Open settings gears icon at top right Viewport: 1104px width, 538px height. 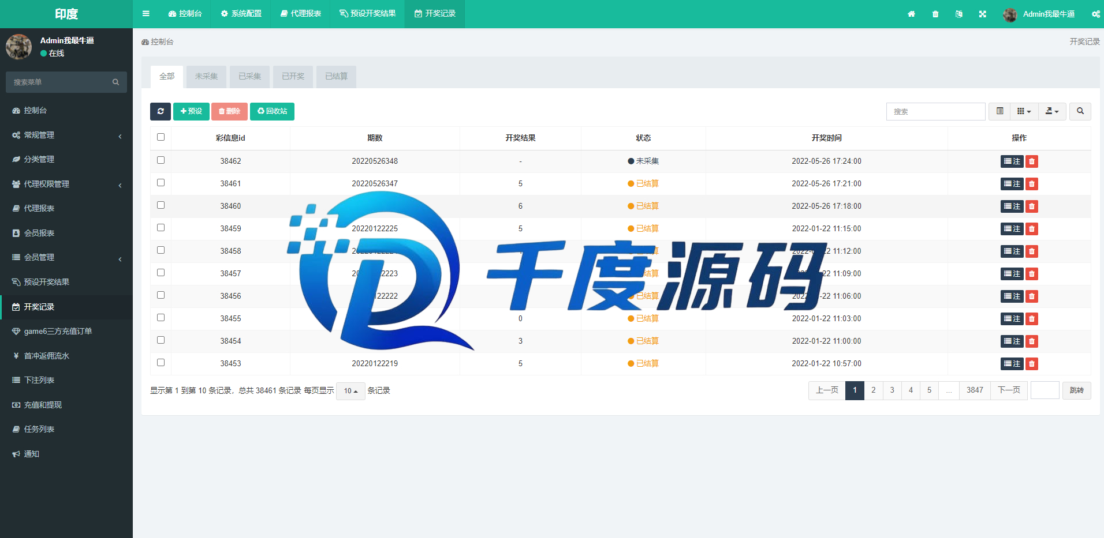coord(1096,14)
